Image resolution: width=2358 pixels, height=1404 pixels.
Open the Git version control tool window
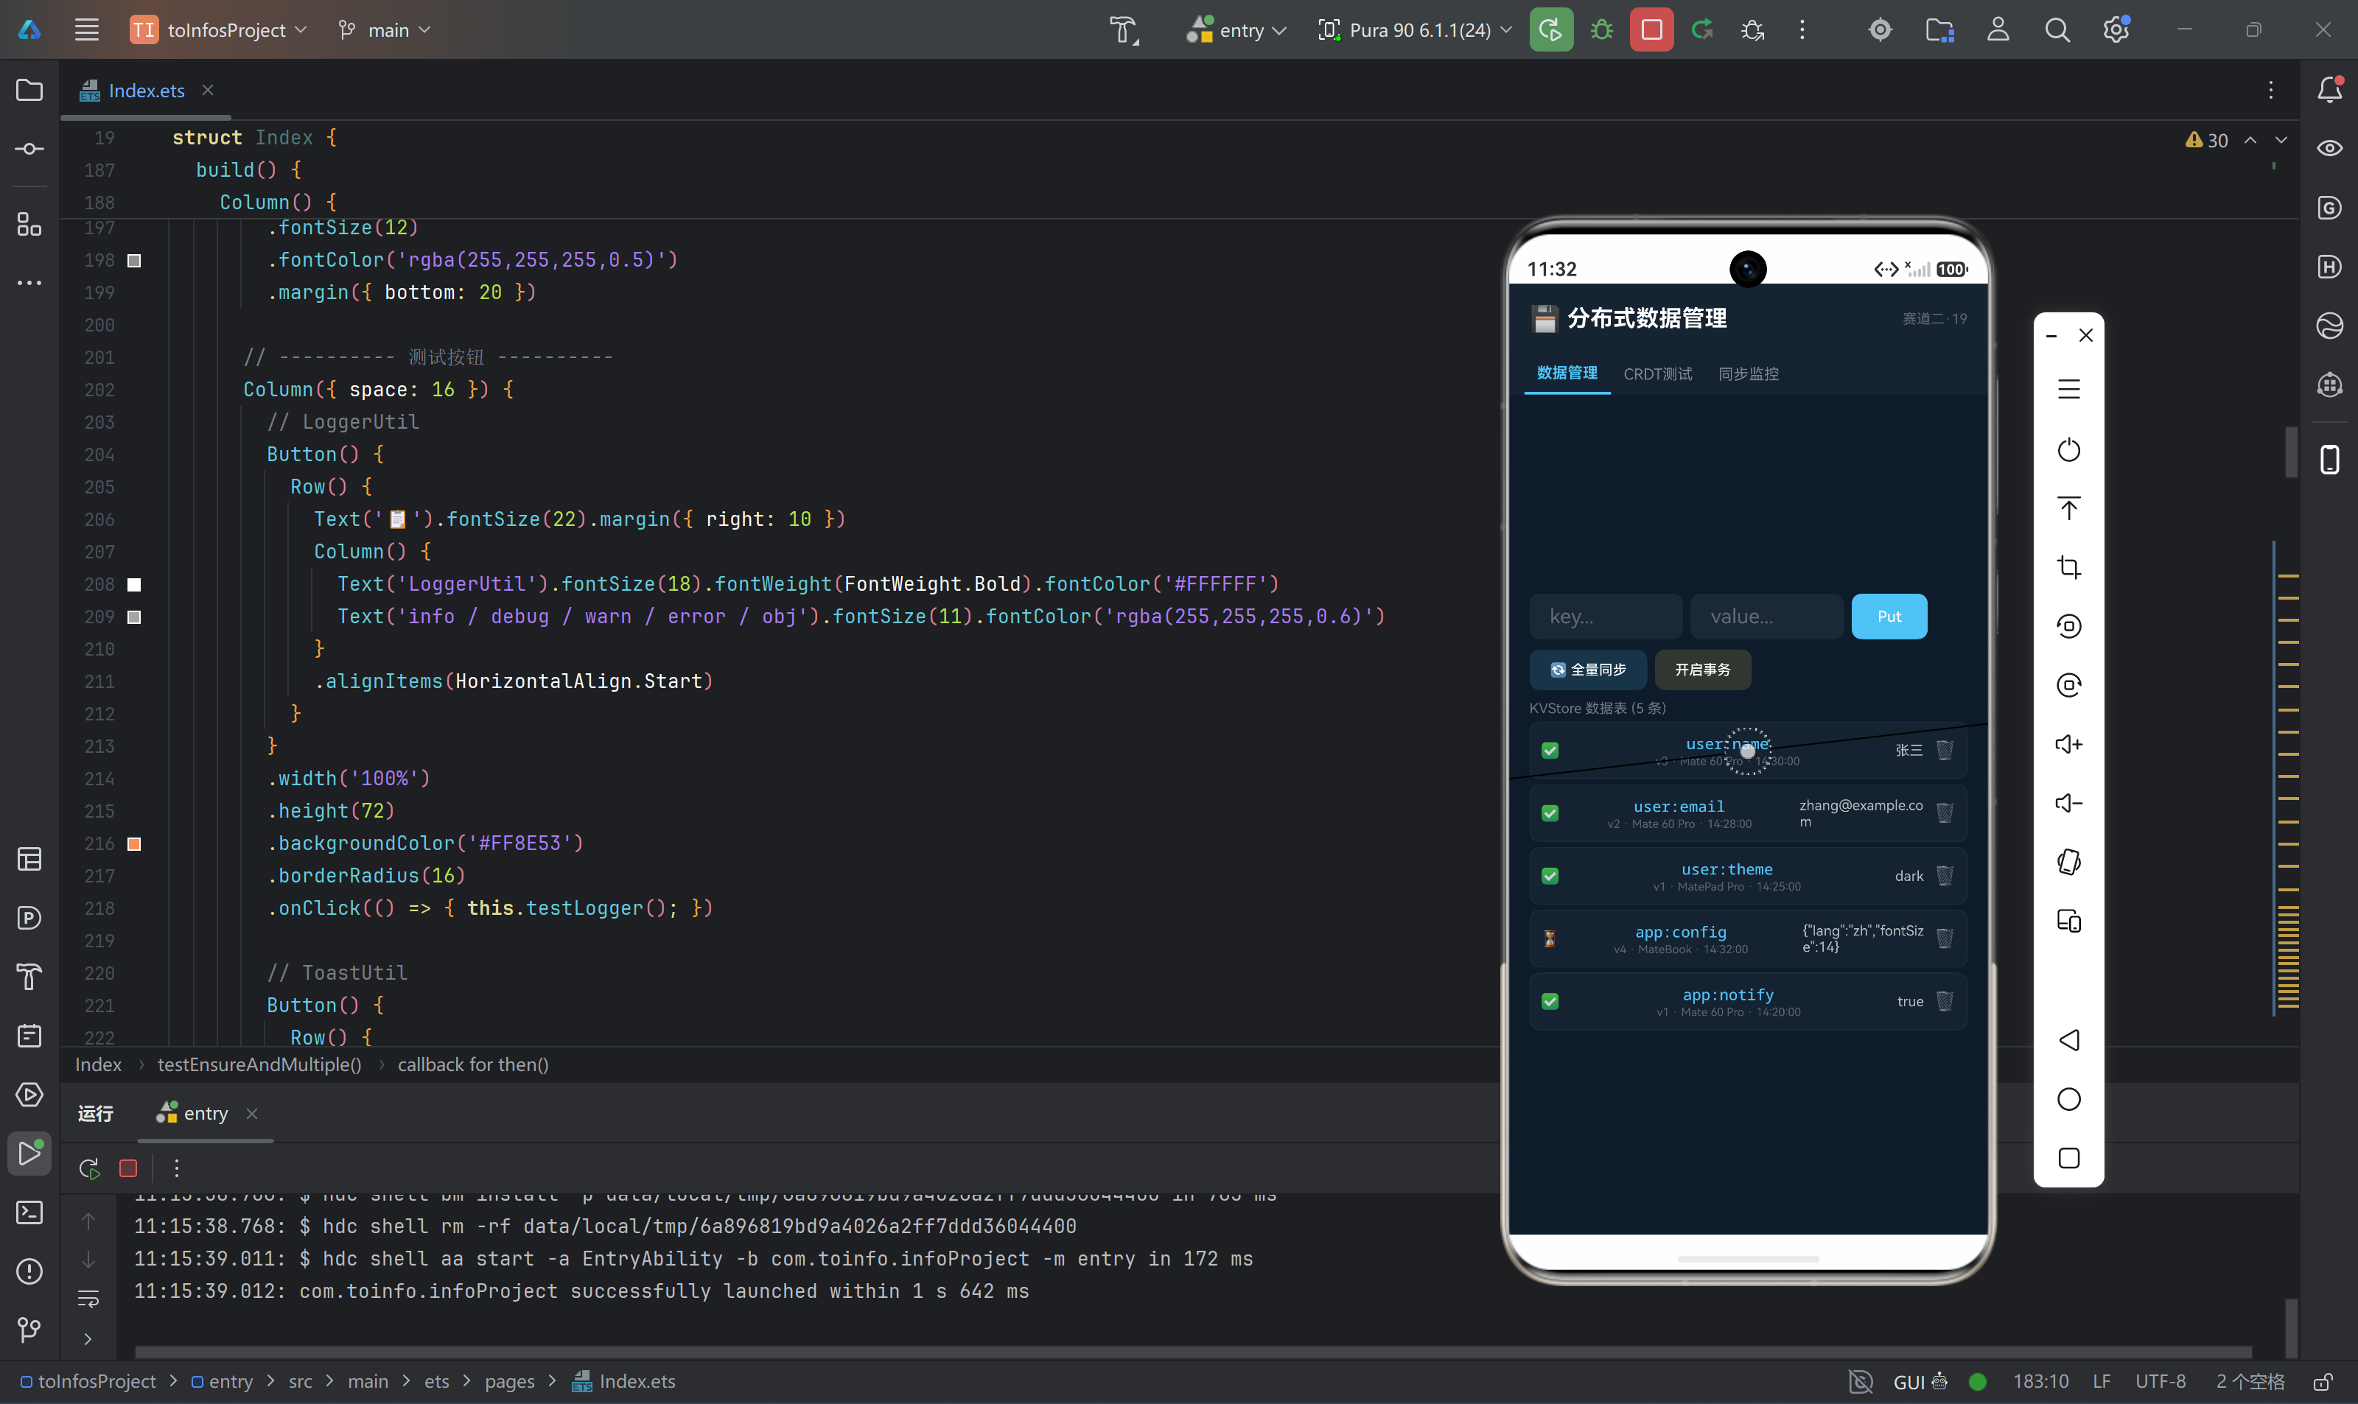pos(29,1330)
